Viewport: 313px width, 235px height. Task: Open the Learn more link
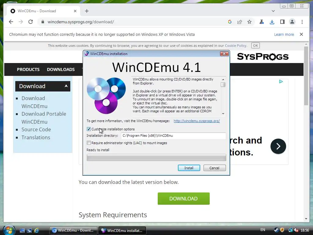tap(284, 34)
